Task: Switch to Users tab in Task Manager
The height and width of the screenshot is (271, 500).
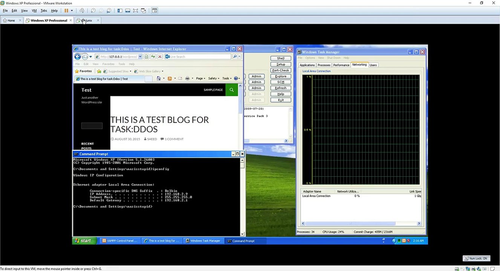Action: (x=373, y=65)
